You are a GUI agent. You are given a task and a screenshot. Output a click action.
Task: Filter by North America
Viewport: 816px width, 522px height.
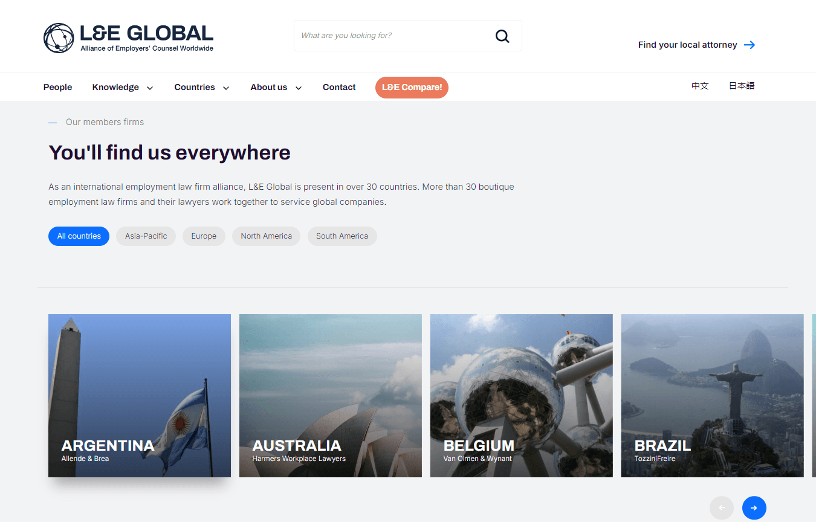[266, 236]
